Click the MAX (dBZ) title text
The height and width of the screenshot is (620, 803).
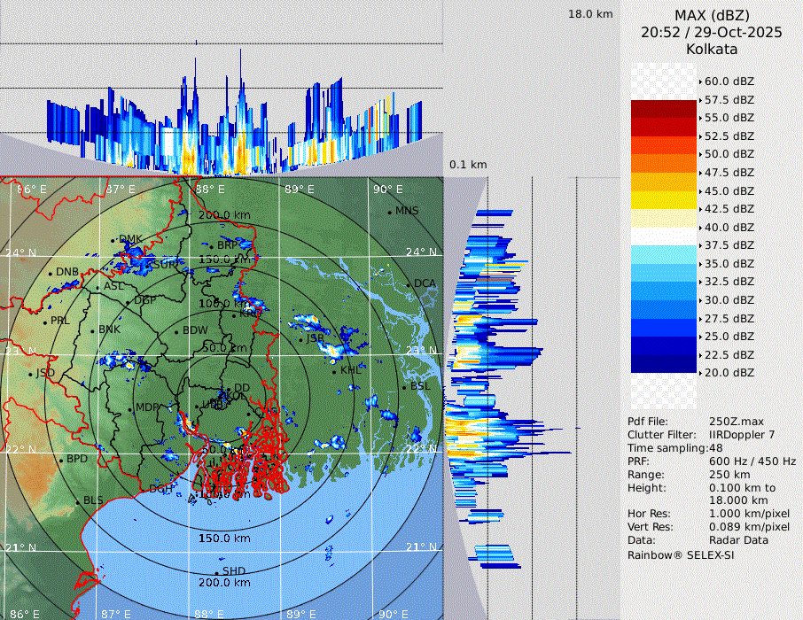point(712,15)
